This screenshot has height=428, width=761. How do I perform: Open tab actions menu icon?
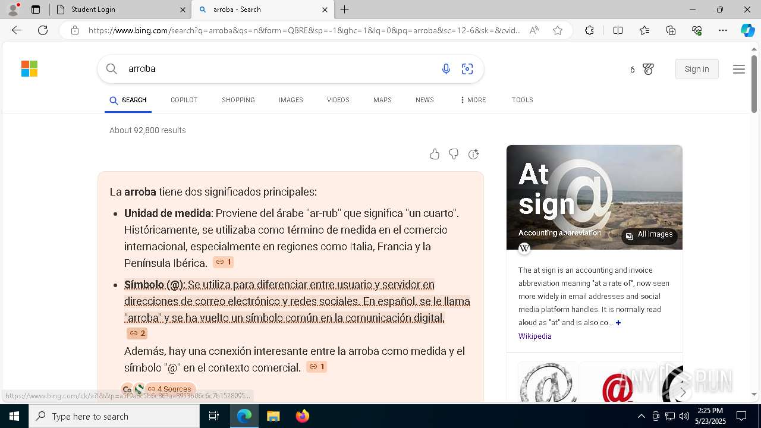point(36,10)
